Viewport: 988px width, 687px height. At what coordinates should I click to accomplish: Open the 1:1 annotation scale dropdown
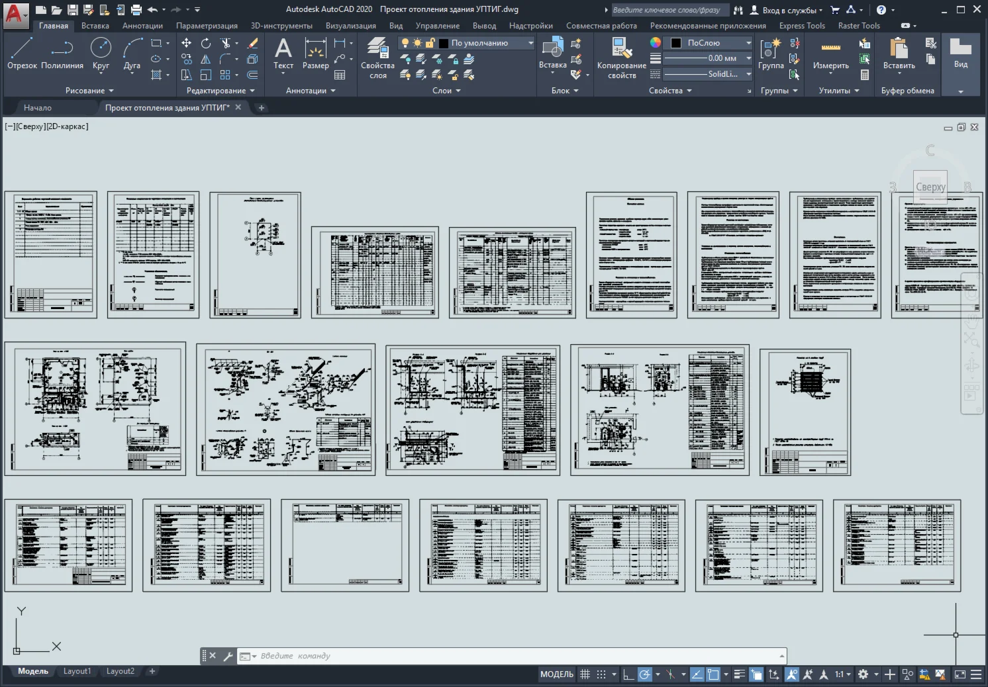pyautogui.click(x=843, y=674)
